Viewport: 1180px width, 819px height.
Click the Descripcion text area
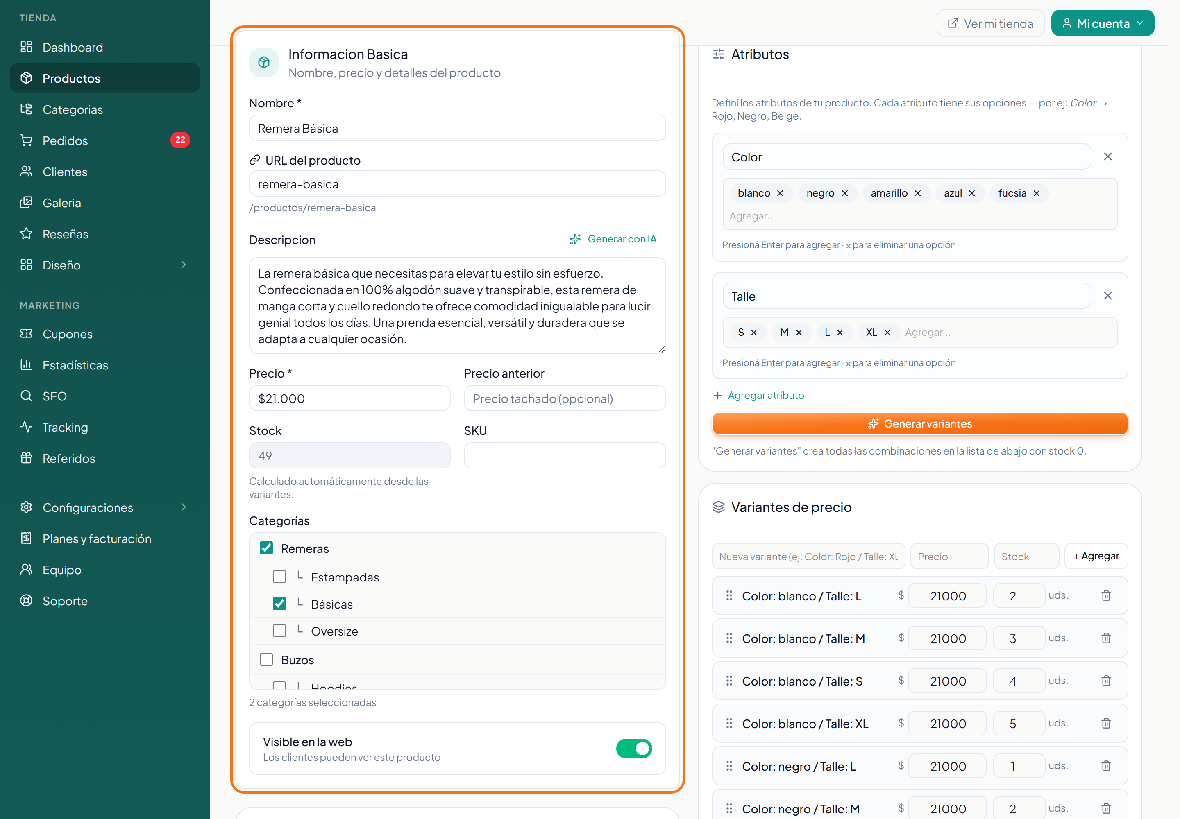pyautogui.click(x=457, y=306)
